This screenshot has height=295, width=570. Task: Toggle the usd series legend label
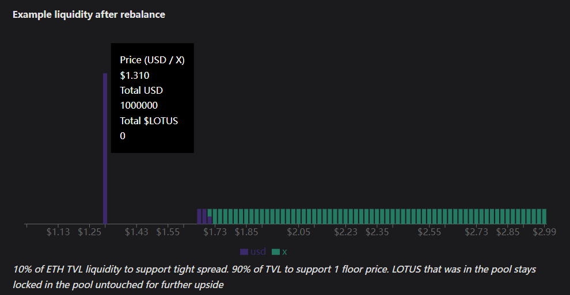[x=258, y=252]
